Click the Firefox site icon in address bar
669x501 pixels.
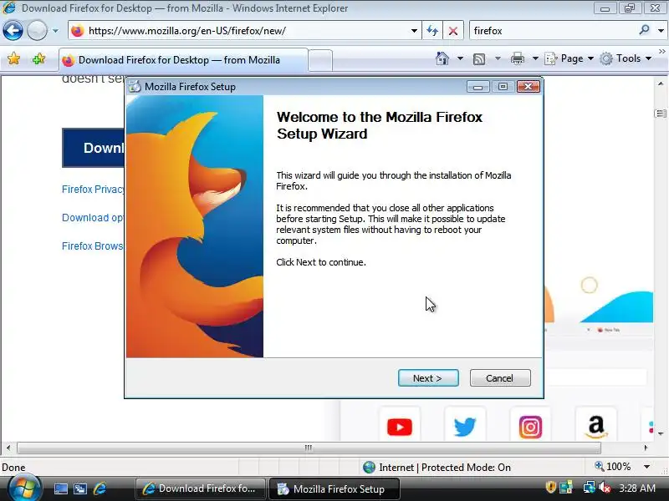point(78,31)
